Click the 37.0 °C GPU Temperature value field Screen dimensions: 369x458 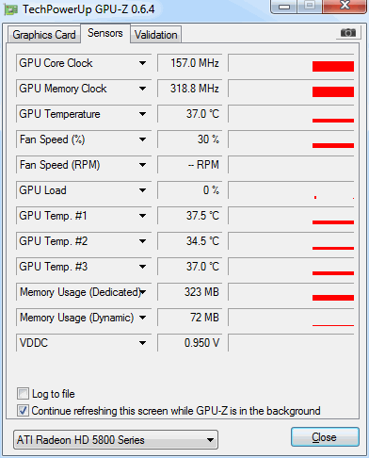[190, 114]
